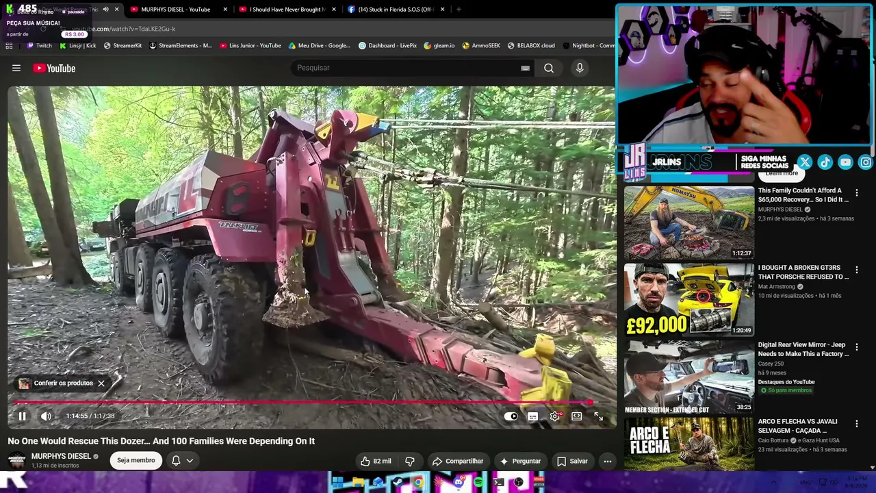Viewport: 876px width, 493px height.
Task: Go to the YouTube home logo
Action: tap(54, 68)
